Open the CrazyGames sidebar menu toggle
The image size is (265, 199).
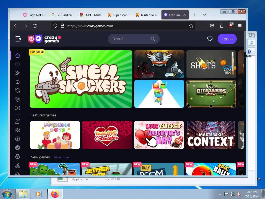click(18, 39)
